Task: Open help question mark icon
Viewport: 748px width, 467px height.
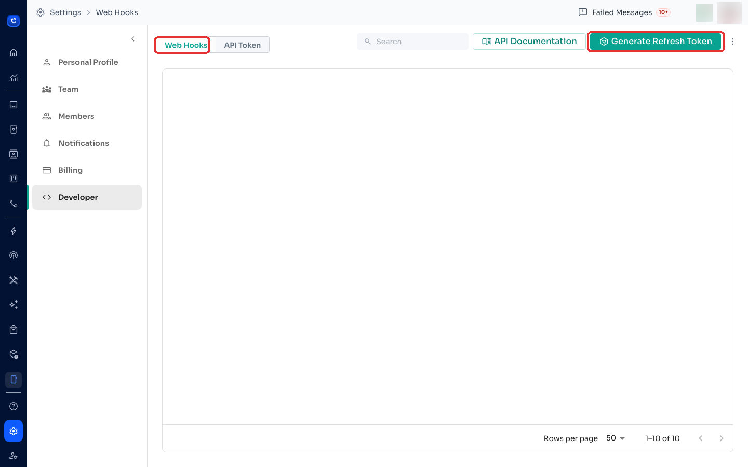Action: [14, 406]
